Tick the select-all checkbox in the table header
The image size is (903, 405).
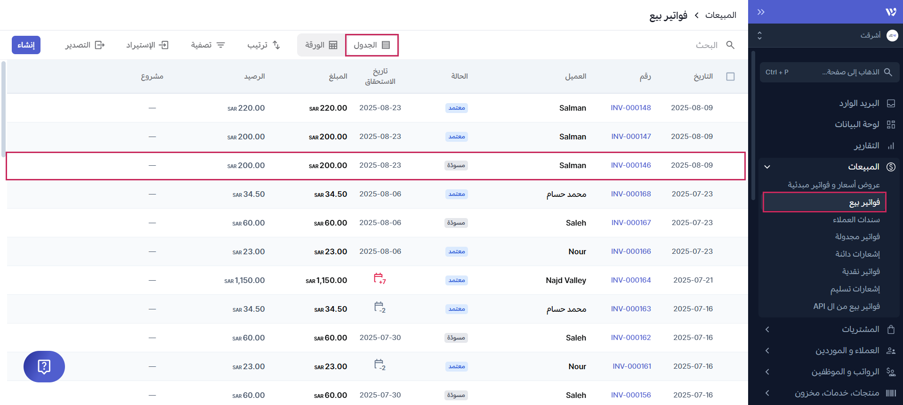730,77
